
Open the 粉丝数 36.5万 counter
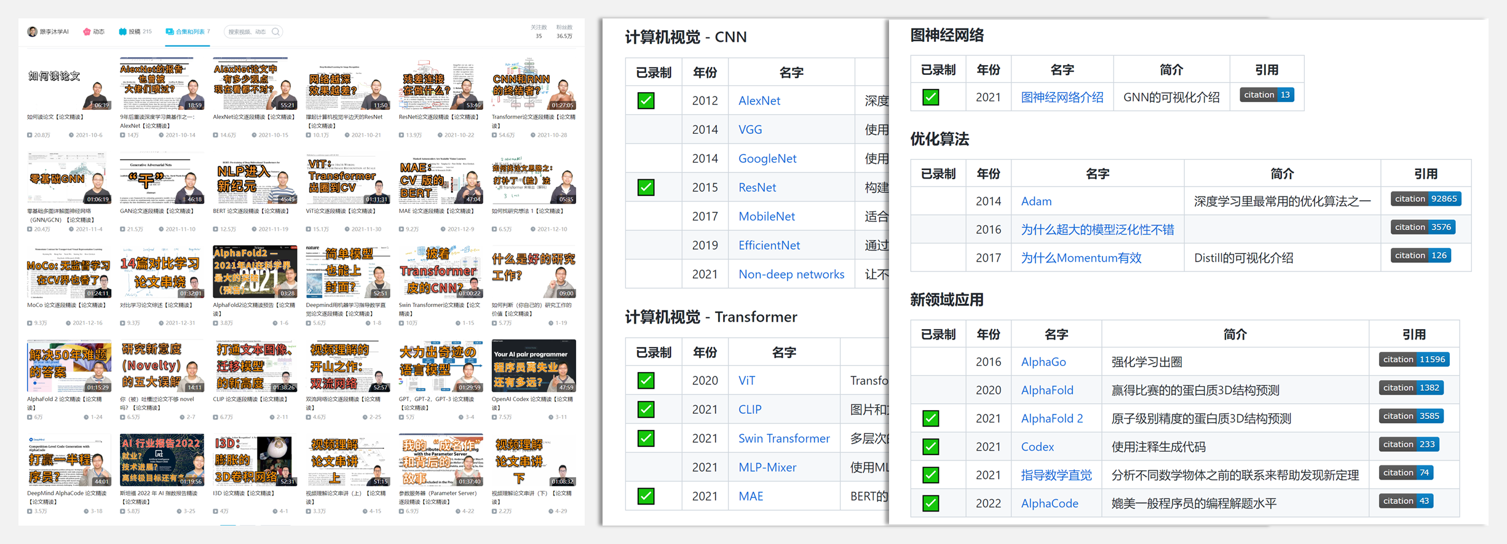(564, 31)
